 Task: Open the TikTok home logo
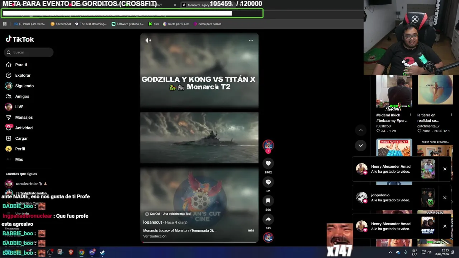coord(20,39)
